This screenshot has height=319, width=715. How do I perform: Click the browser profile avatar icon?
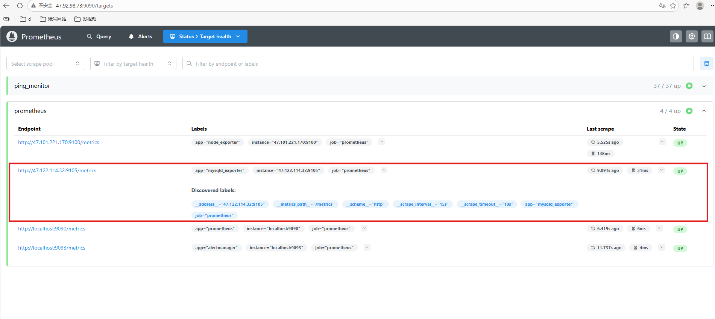point(700,6)
